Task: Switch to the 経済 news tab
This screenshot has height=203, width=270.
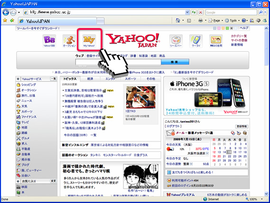Action: click(90, 79)
